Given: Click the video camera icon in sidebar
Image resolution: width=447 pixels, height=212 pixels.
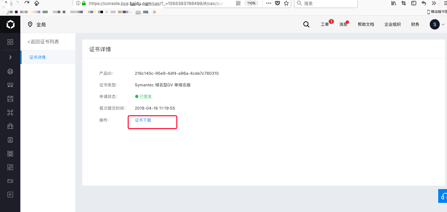Looking at the screenshot, I should click(10, 181).
